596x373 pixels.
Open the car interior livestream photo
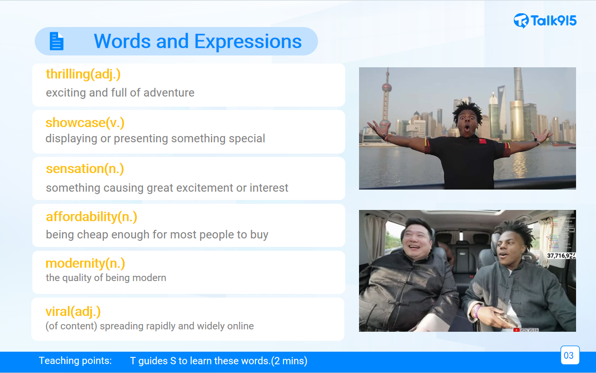point(467,271)
